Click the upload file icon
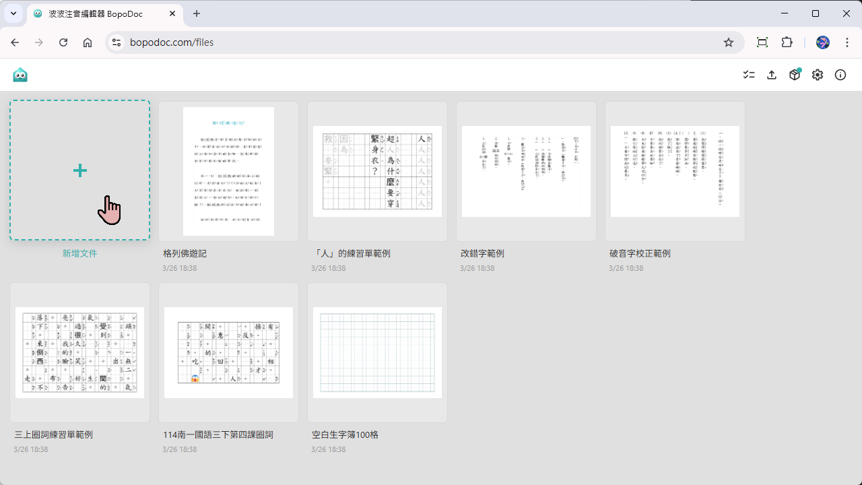 click(x=772, y=75)
